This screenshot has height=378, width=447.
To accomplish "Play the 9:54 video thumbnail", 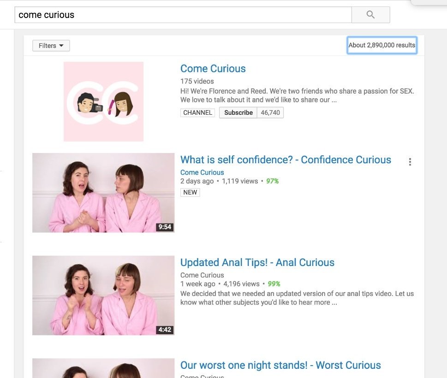I will point(103,193).
